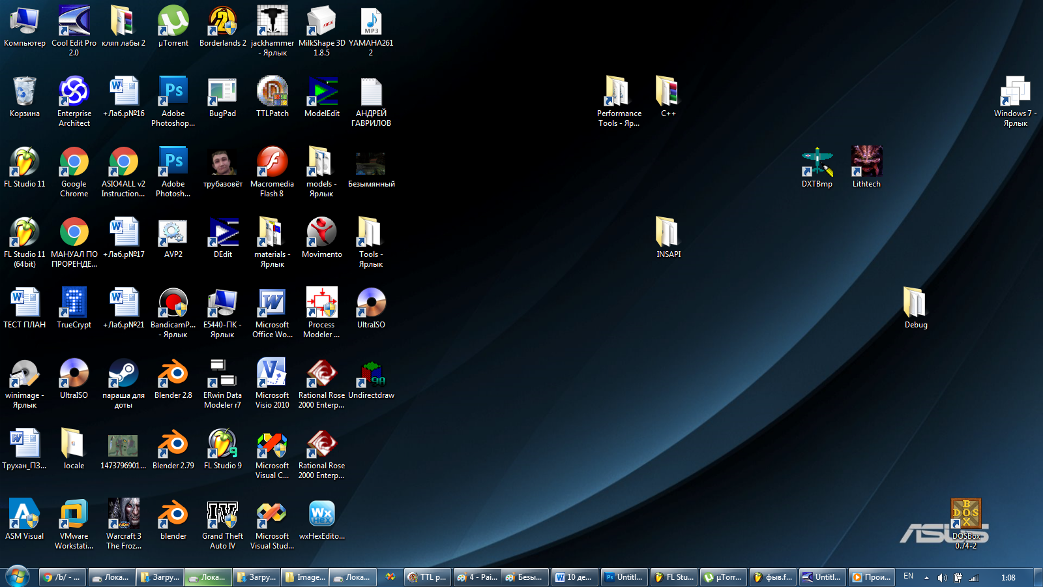The image size is (1043, 587).
Task: Open Google Chrome desktop shortcut
Action: (x=74, y=171)
